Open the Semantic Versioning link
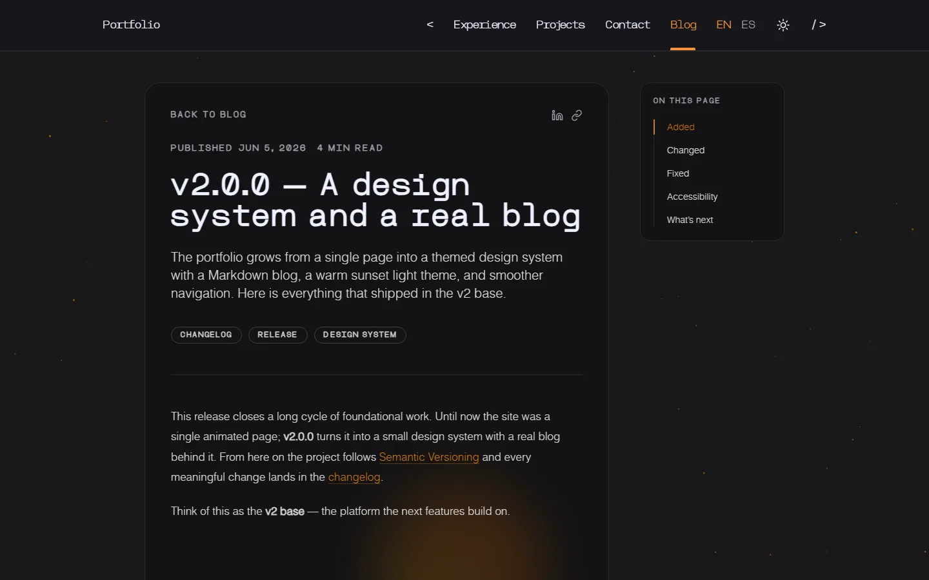The image size is (929, 580). click(429, 457)
